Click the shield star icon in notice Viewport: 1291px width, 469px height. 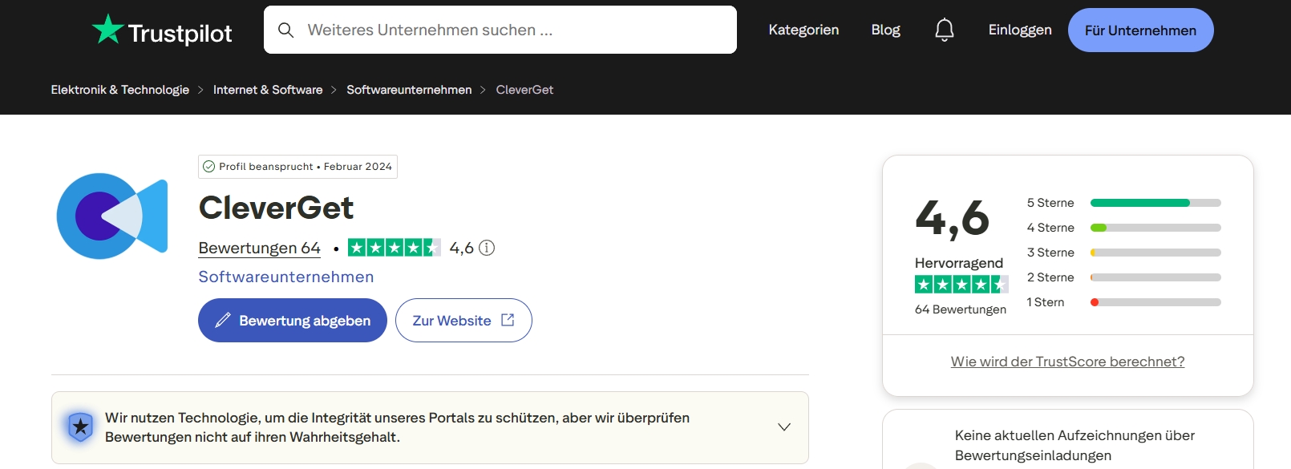tap(80, 427)
